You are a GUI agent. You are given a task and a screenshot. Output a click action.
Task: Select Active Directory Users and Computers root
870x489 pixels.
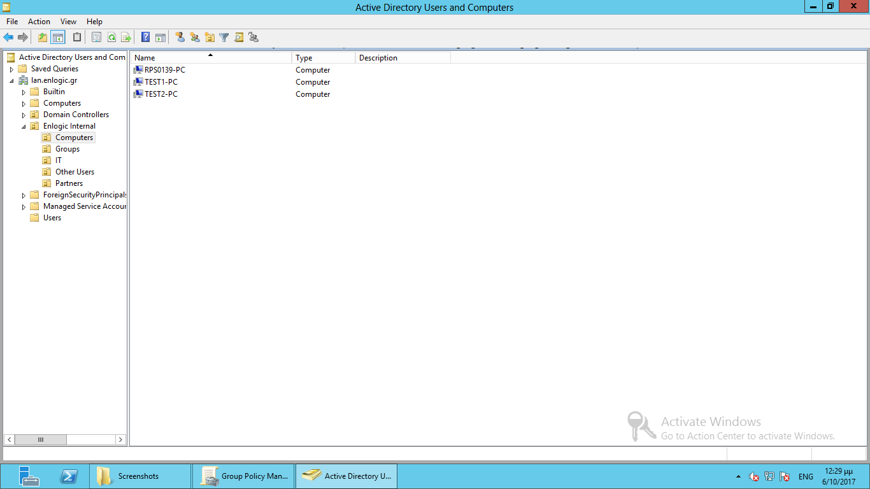coord(72,57)
